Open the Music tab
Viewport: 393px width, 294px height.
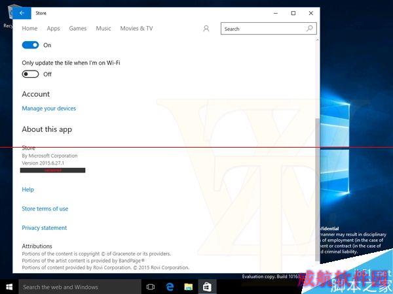click(103, 29)
